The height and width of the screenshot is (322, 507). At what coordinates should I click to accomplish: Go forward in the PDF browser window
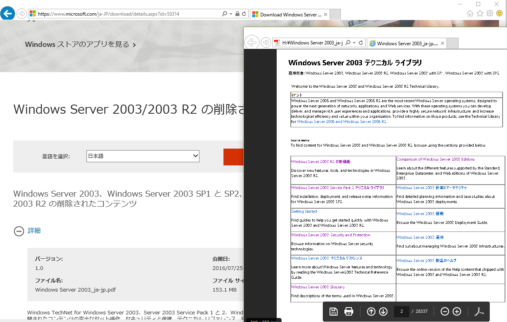click(266, 42)
